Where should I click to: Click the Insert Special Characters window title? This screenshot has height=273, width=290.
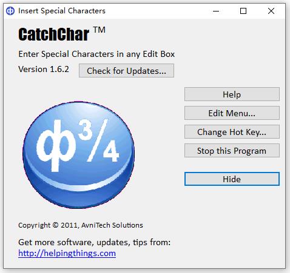pyautogui.click(x=62, y=11)
